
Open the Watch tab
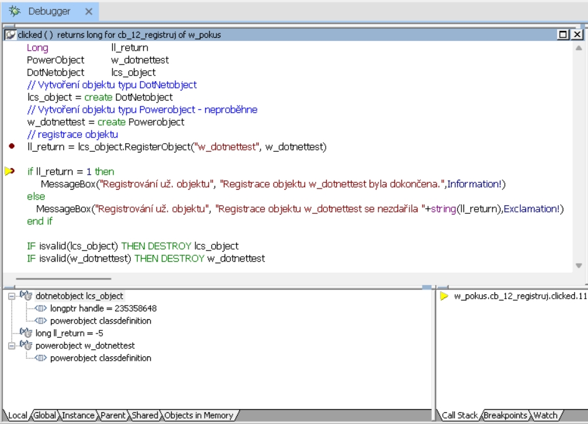(x=546, y=415)
